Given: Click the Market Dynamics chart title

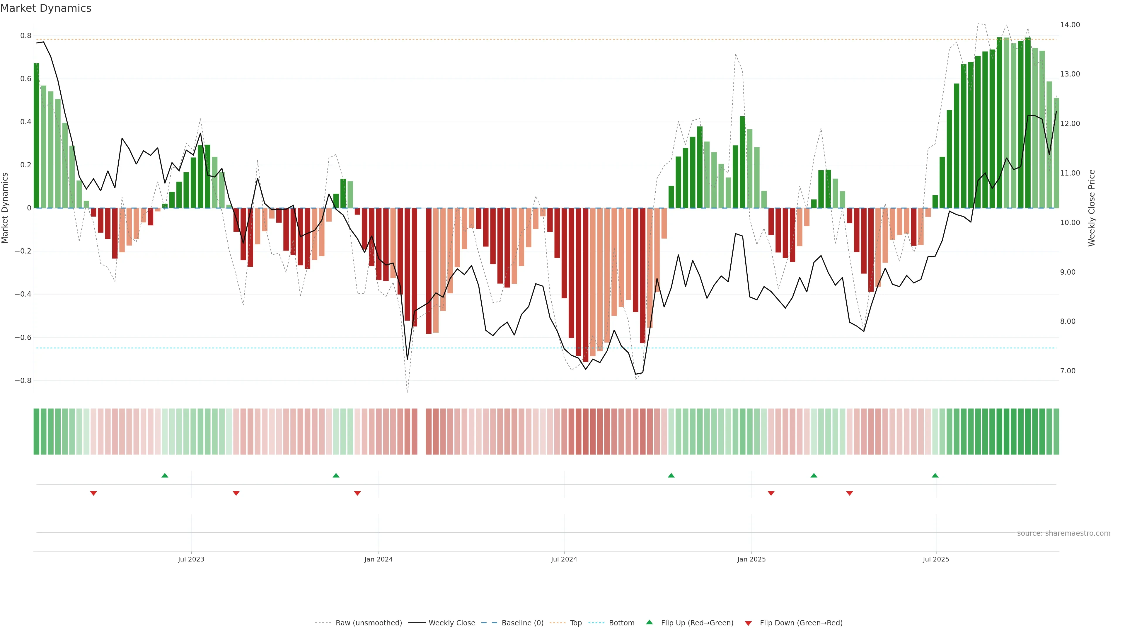Looking at the screenshot, I should pyautogui.click(x=46, y=8).
